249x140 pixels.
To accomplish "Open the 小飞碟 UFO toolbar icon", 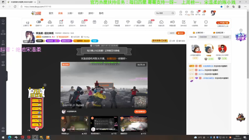I will click(x=139, y=23).
